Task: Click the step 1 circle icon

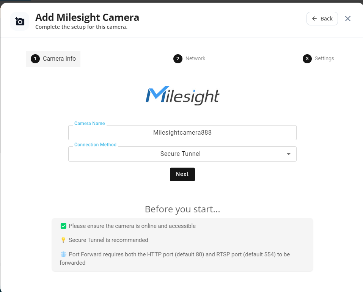Action: [35, 59]
